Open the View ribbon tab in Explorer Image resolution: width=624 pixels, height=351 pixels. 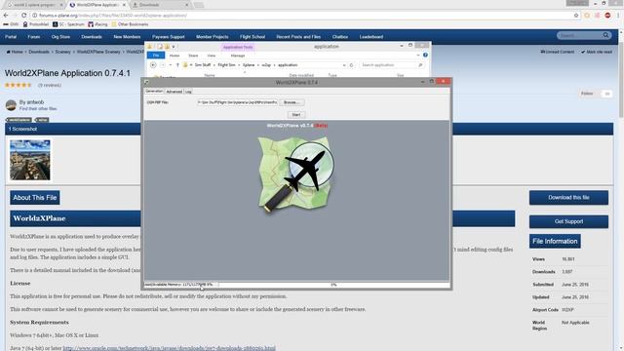coord(212,56)
